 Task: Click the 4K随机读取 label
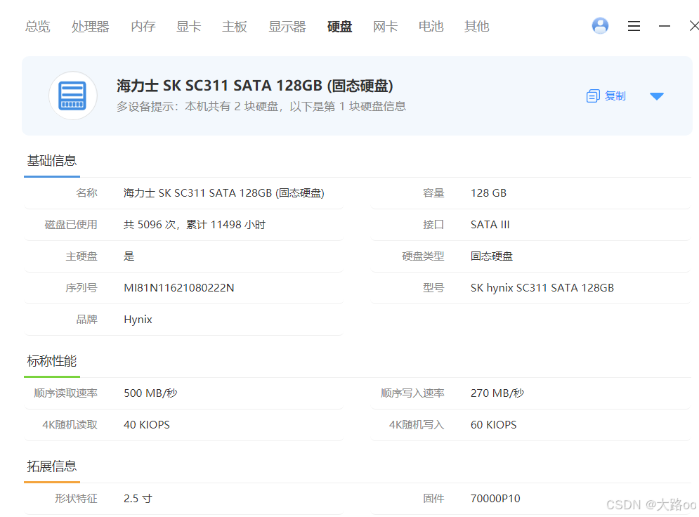(x=70, y=425)
